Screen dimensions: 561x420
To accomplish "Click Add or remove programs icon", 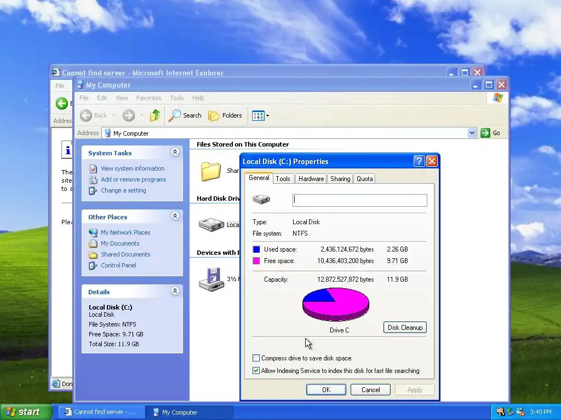I will pyautogui.click(x=93, y=179).
